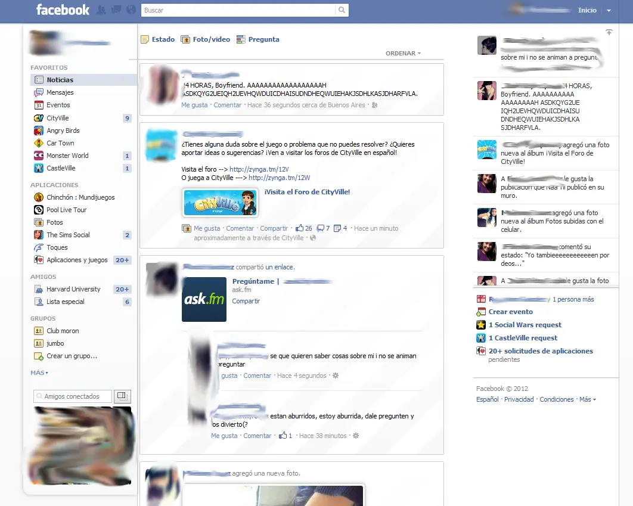This screenshot has width=633, height=506.
Task: Open privacy gear on Hace 38 minutos post
Action: point(356,436)
